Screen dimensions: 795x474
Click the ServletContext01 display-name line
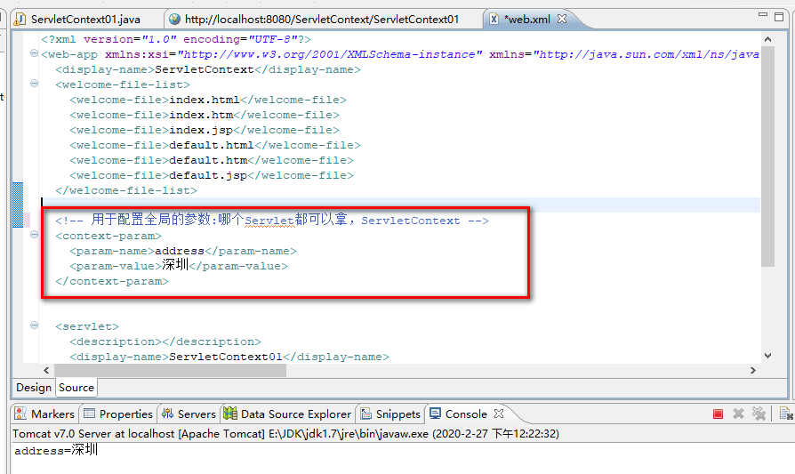(229, 357)
